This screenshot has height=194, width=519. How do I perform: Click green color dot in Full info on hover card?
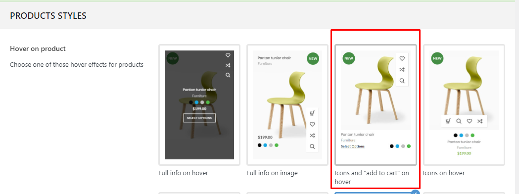208,102
